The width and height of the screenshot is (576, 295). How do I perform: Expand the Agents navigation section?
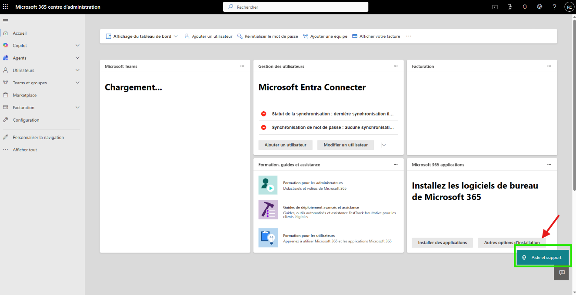pos(78,58)
